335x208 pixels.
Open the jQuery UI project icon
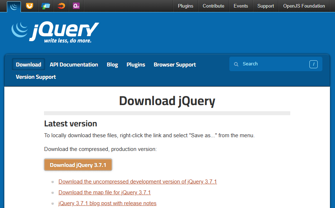point(30,6)
